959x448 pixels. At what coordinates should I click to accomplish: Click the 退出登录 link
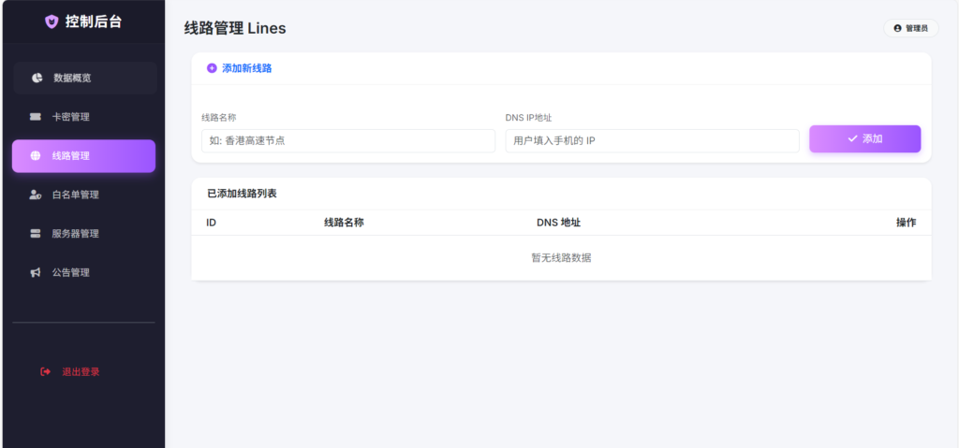coord(80,371)
